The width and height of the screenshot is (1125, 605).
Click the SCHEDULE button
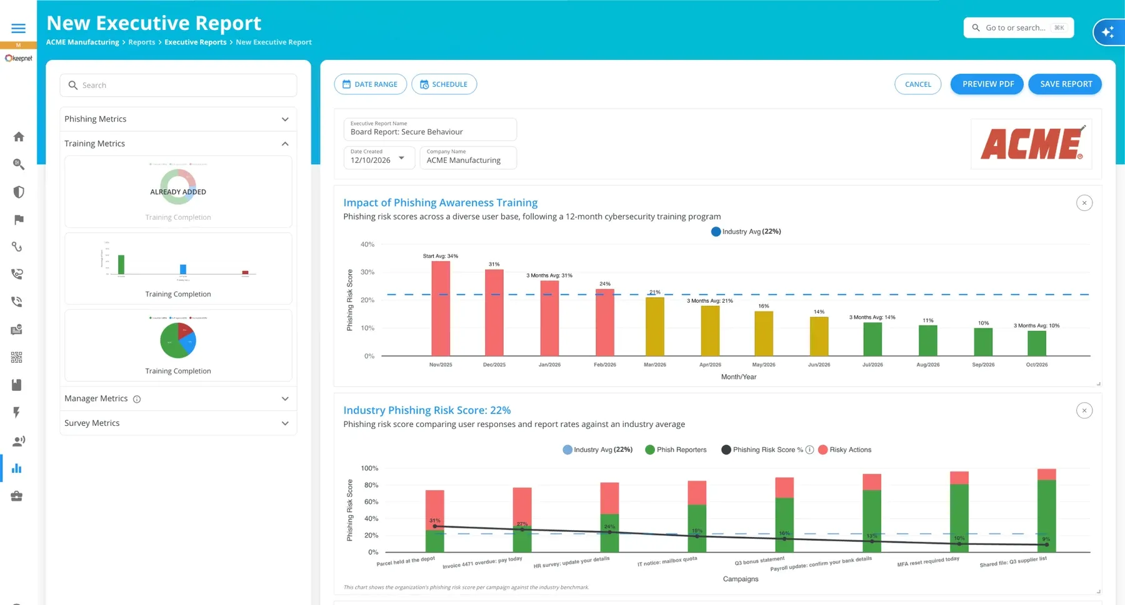pyautogui.click(x=444, y=84)
